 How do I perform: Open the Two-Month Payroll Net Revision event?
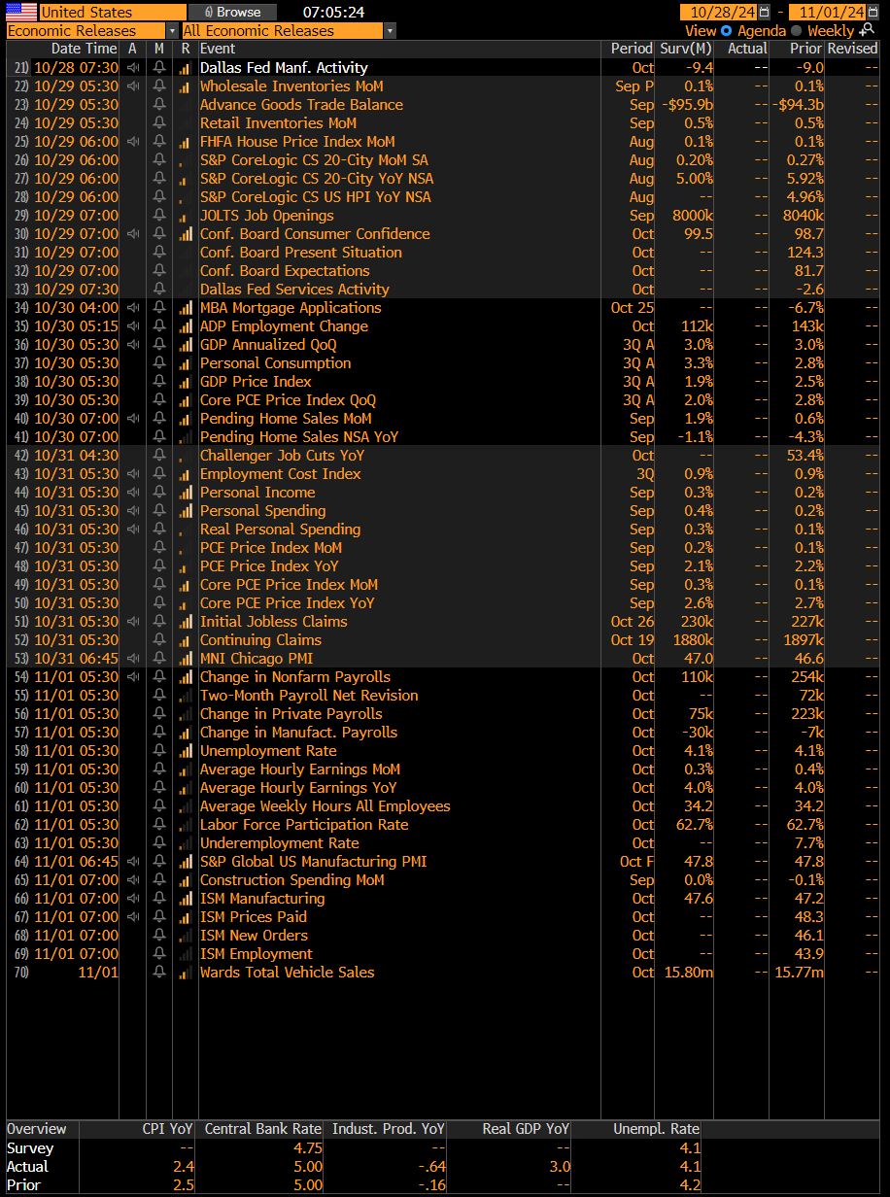click(x=309, y=696)
